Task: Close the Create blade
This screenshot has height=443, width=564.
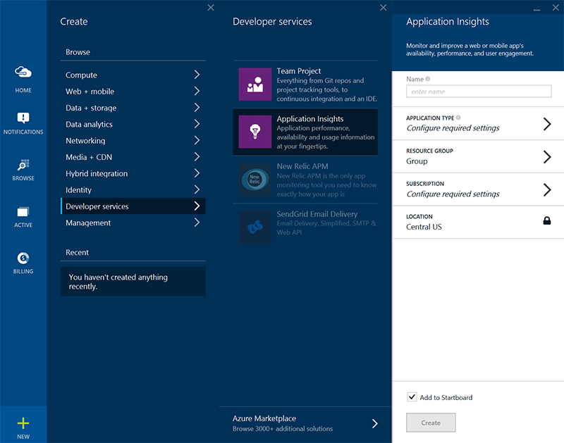Action: 211,8
